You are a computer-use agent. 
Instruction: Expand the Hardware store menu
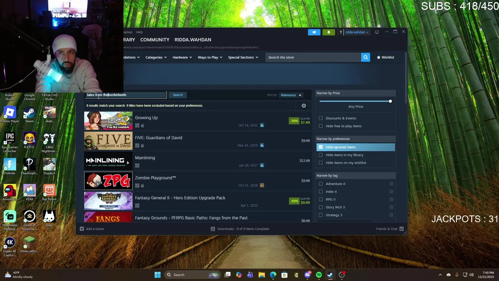pyautogui.click(x=182, y=57)
